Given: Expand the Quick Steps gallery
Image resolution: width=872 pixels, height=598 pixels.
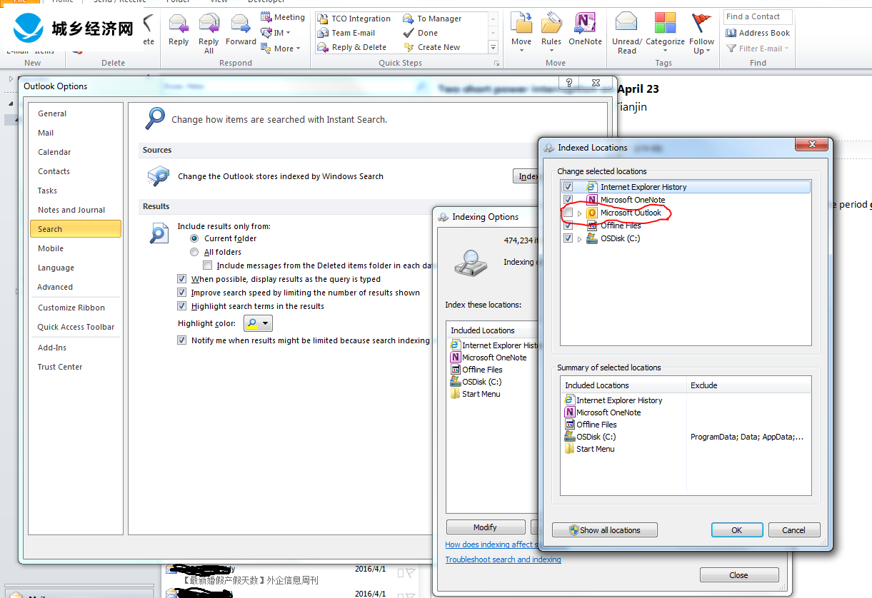Looking at the screenshot, I should coord(493,47).
